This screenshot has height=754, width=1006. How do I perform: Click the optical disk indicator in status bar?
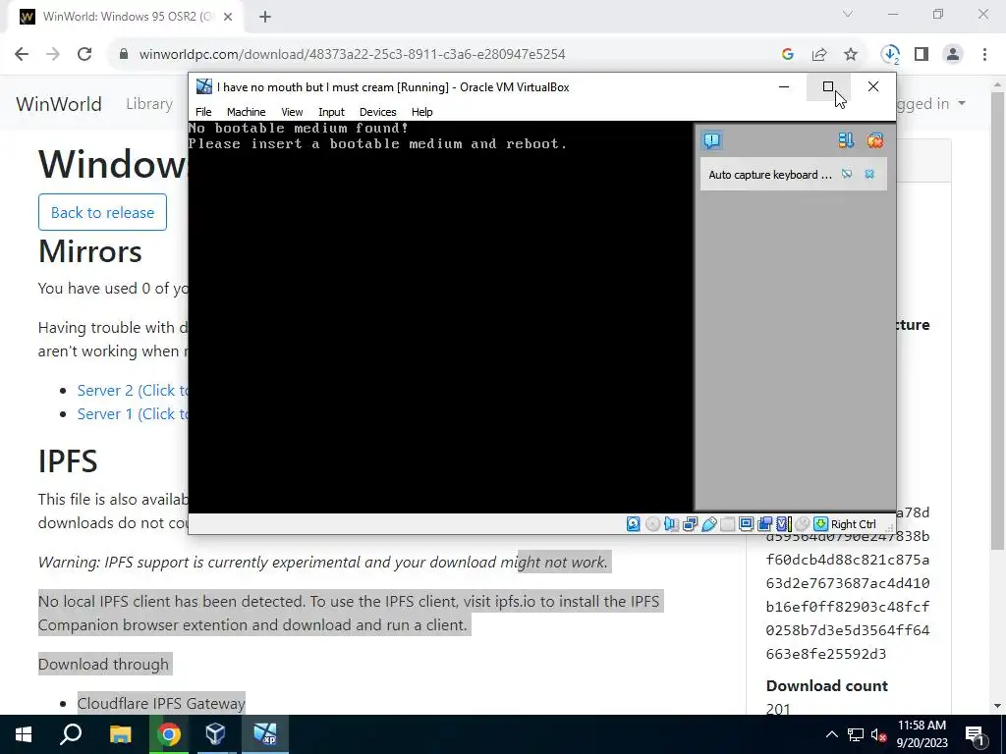[x=652, y=524]
